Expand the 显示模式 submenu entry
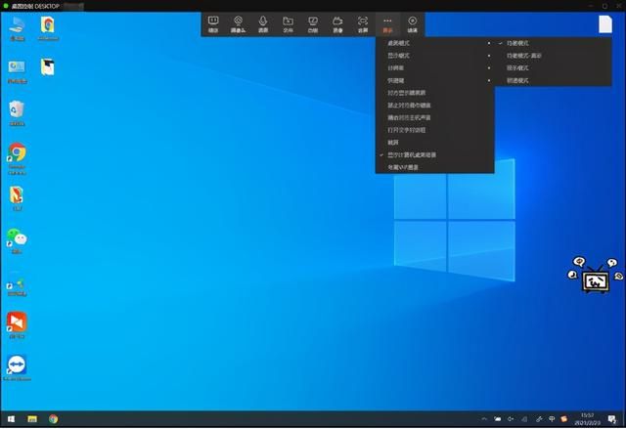The height and width of the screenshot is (429, 626). pos(434,56)
